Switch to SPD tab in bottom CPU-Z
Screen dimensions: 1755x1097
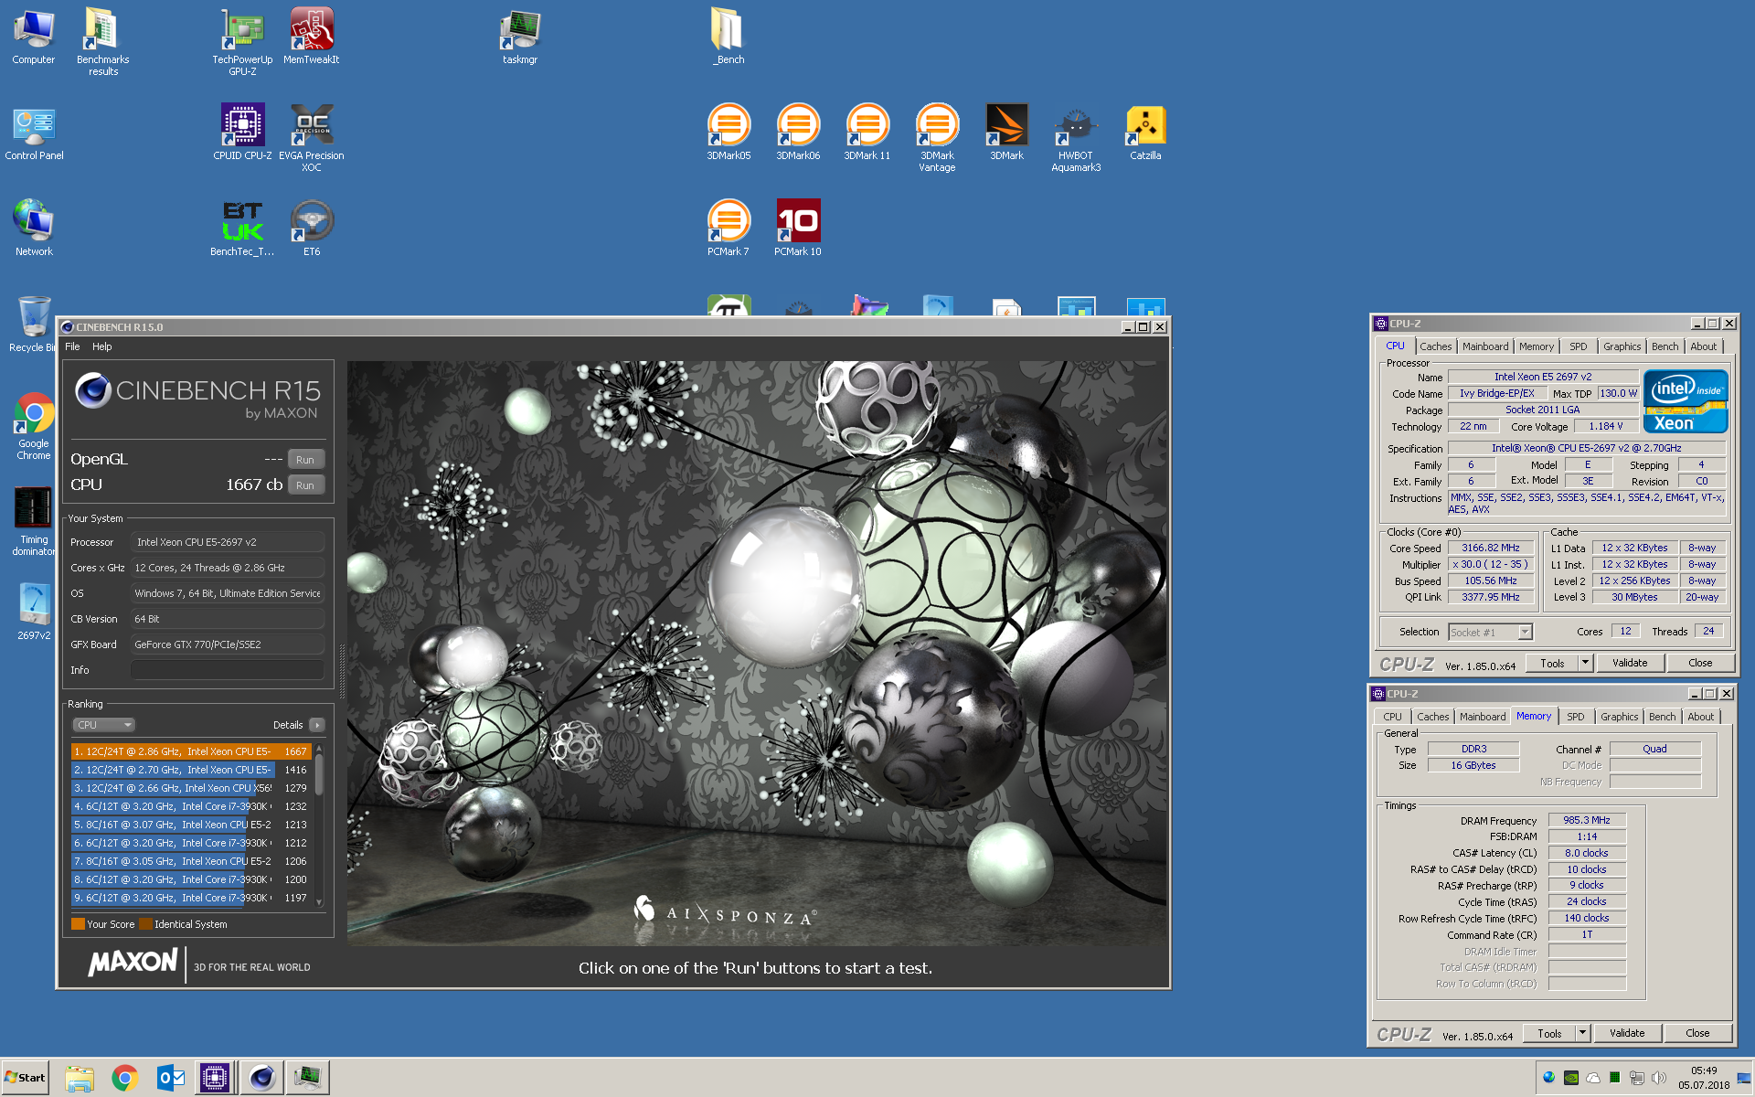(x=1576, y=717)
